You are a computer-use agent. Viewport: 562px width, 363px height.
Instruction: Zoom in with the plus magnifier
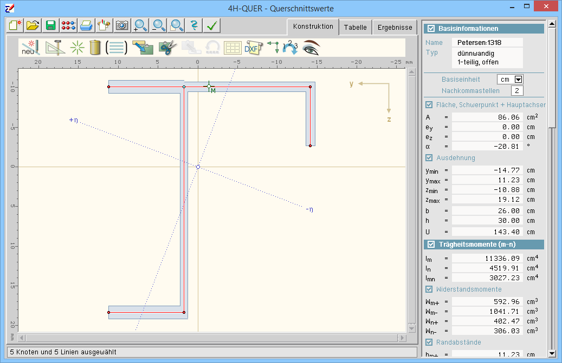tap(140, 25)
